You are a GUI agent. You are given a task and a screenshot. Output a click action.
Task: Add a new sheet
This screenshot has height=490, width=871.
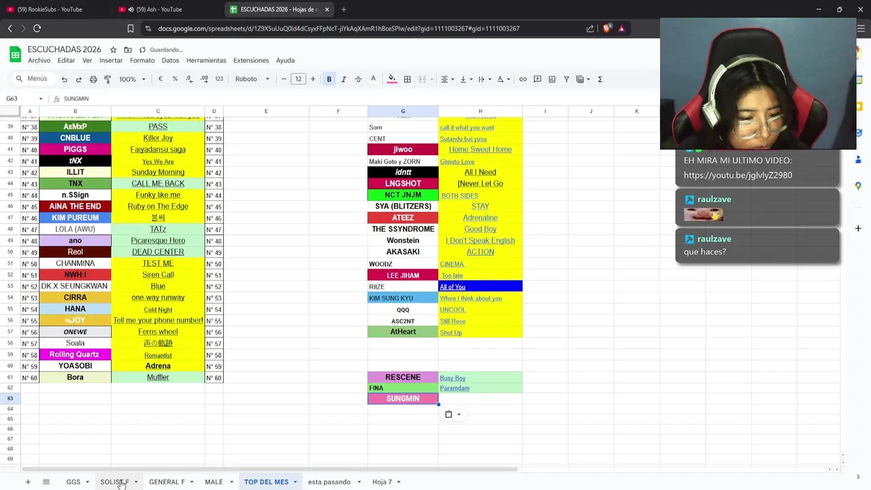tap(28, 482)
